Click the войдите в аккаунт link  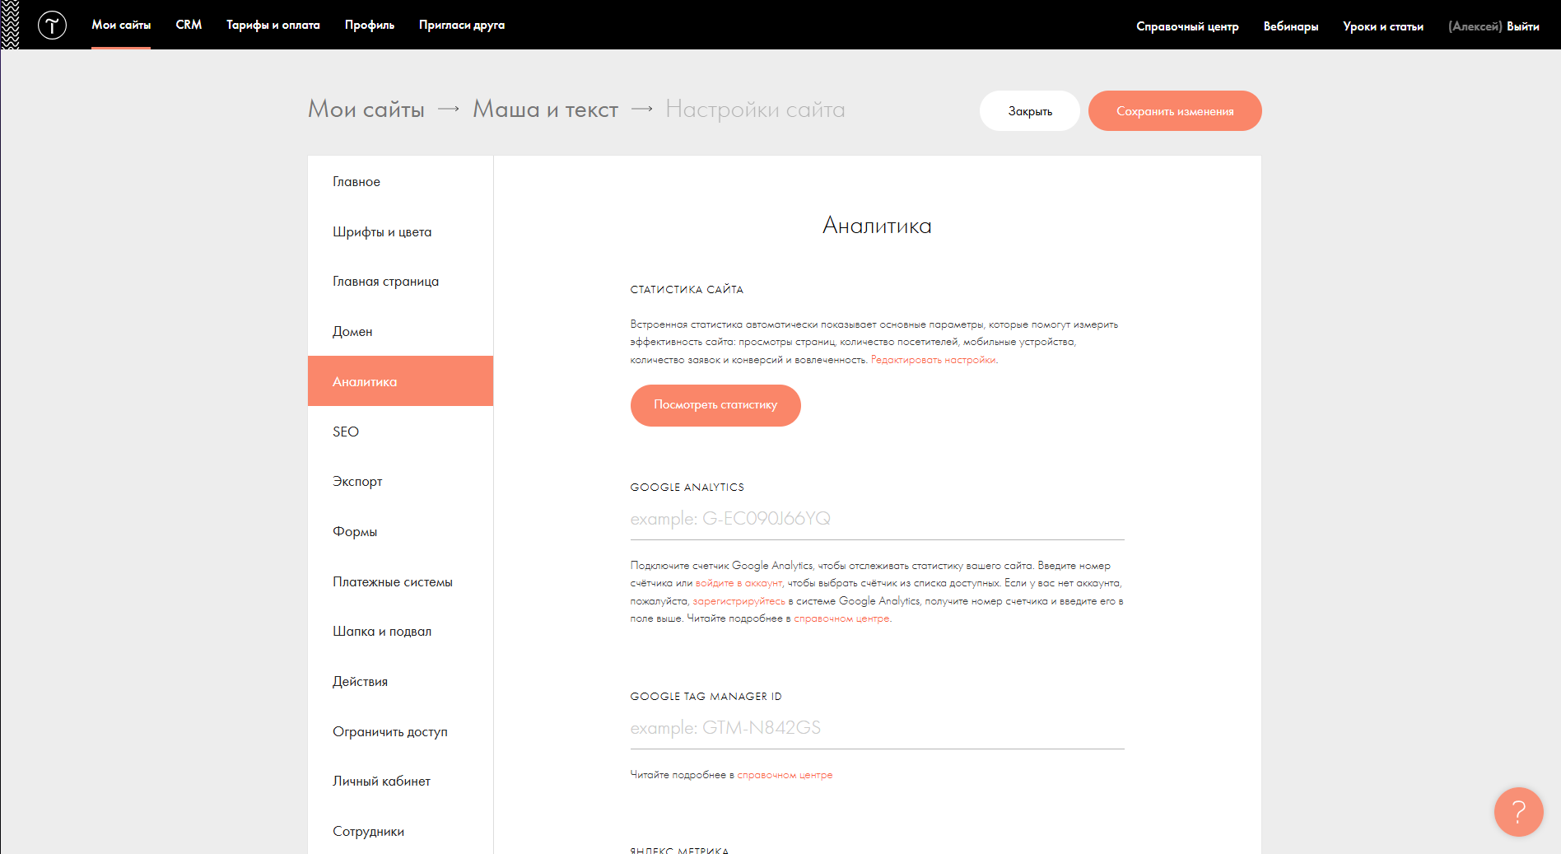tap(739, 583)
